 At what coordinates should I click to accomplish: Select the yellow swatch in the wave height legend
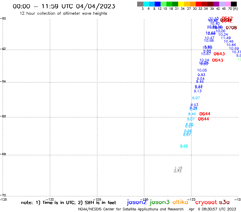(181, 4)
